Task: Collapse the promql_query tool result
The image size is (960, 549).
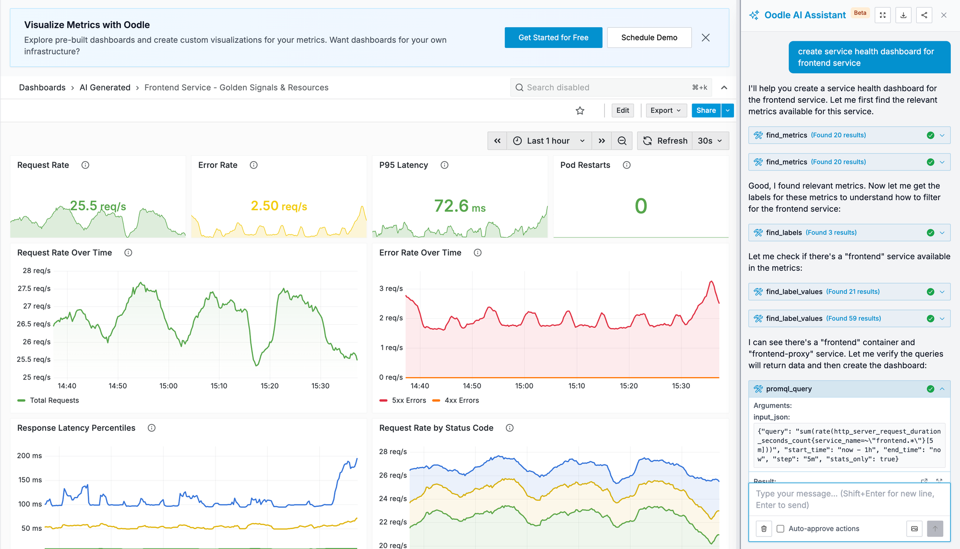Action: point(942,389)
